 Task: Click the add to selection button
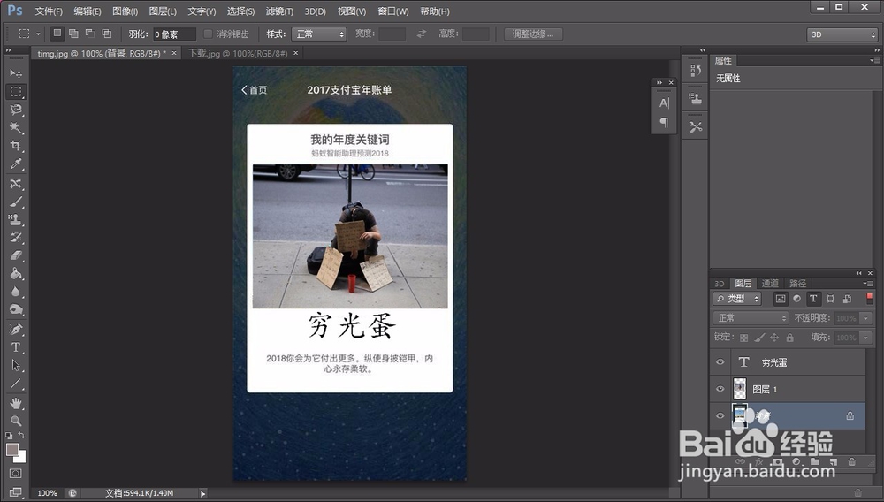click(73, 34)
